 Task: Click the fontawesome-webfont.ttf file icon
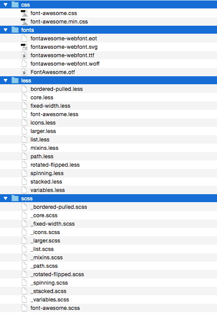(24, 55)
